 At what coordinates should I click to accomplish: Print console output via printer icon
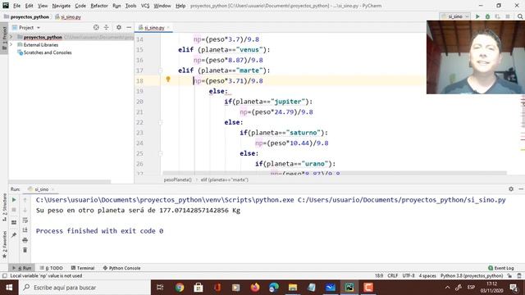pos(25,240)
